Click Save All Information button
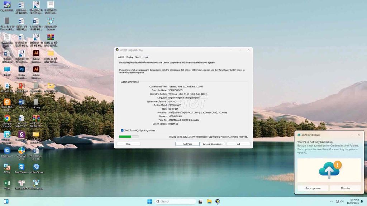 point(213,144)
